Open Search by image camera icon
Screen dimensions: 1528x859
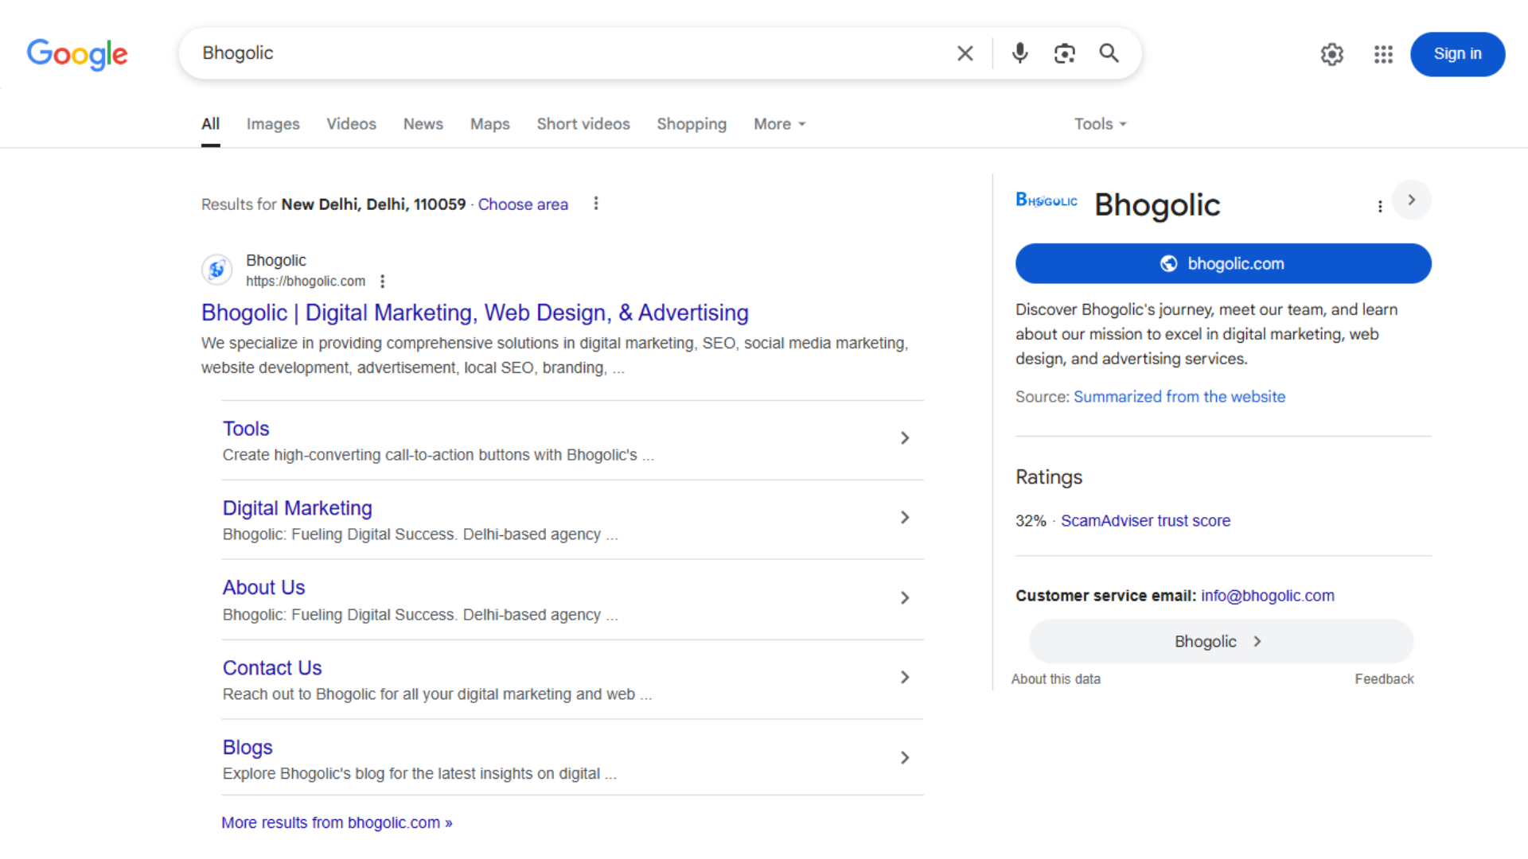click(x=1064, y=53)
